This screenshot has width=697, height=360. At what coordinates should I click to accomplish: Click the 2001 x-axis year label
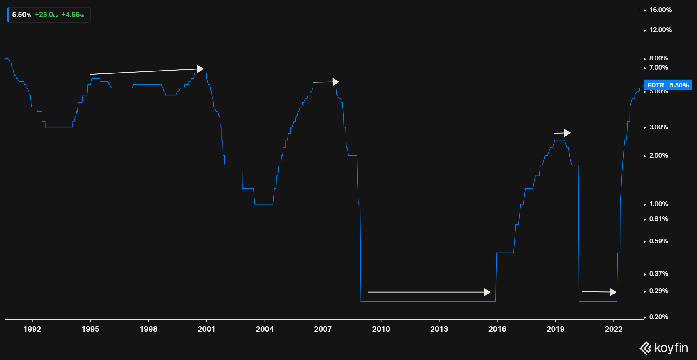pyautogui.click(x=206, y=329)
